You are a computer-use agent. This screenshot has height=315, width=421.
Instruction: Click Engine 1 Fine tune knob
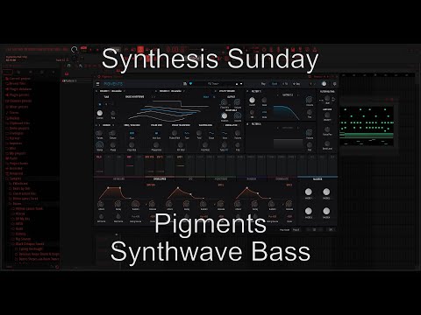pyautogui.click(x=113, y=113)
